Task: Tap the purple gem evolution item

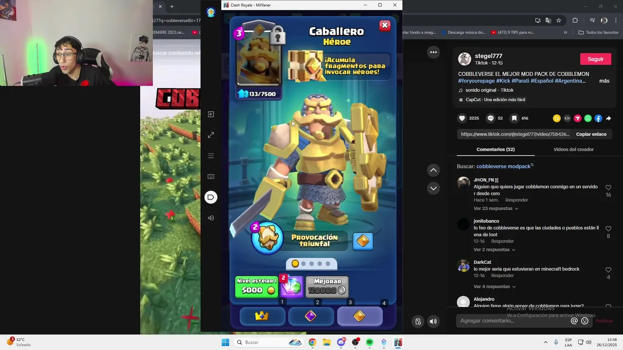Action: coord(292,287)
